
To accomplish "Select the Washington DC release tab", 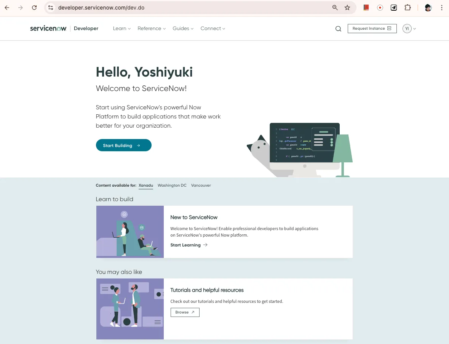I will pyautogui.click(x=172, y=185).
